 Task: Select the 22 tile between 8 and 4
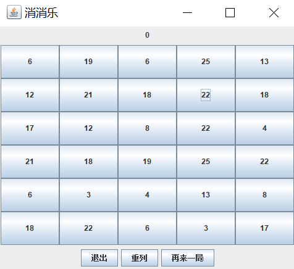coord(206,128)
